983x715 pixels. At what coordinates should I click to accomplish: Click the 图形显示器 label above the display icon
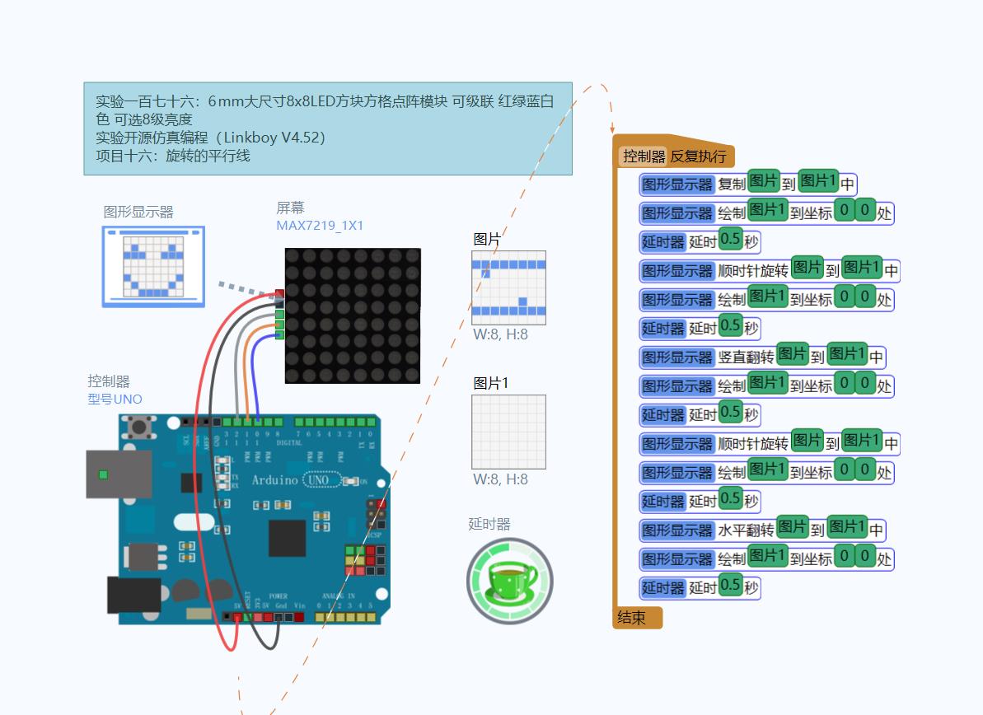pos(138,212)
